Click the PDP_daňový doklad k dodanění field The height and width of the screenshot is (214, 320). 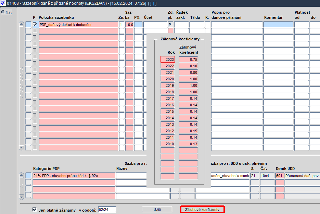pos(78,25)
